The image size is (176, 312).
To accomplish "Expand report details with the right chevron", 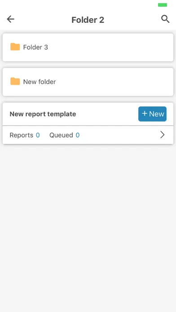I will pyautogui.click(x=163, y=135).
